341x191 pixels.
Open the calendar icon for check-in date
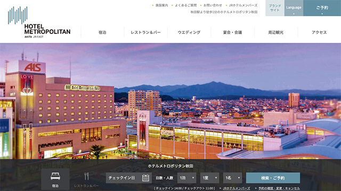[x=145, y=178]
